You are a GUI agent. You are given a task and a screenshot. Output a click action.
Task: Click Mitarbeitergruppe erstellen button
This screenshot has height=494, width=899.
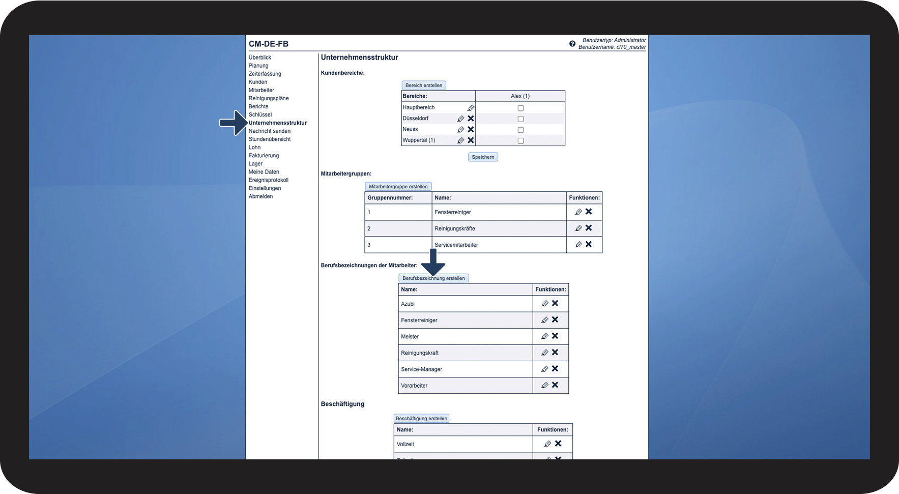[398, 187]
